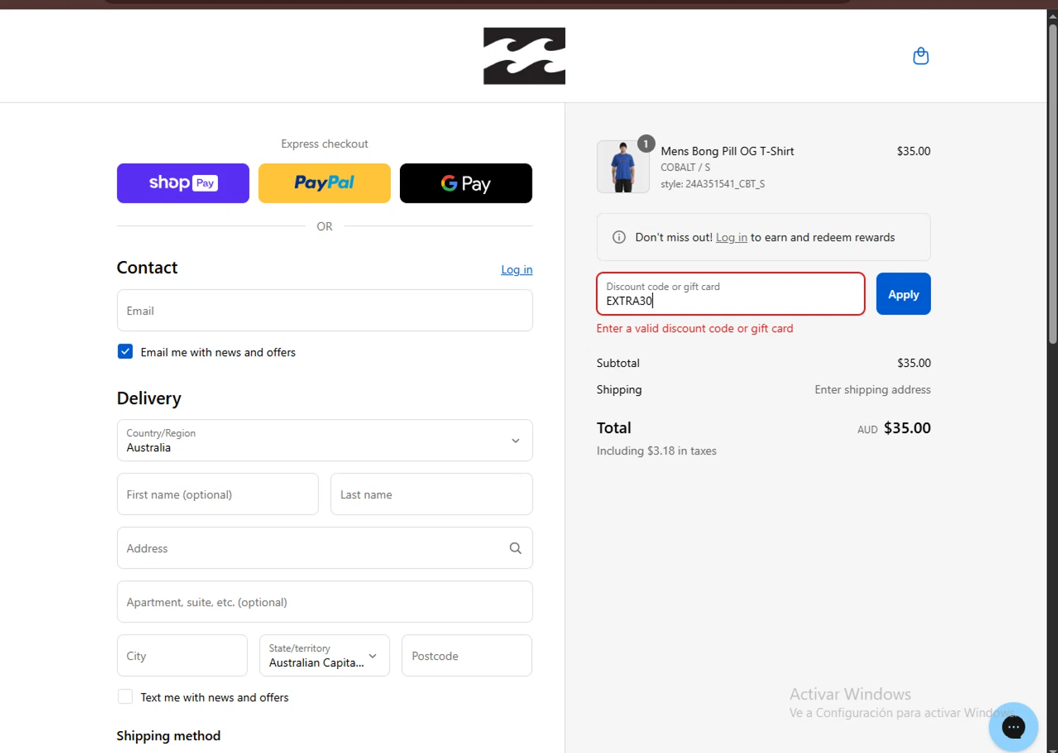The width and height of the screenshot is (1058, 753).
Task: Click the City field
Action: click(182, 656)
